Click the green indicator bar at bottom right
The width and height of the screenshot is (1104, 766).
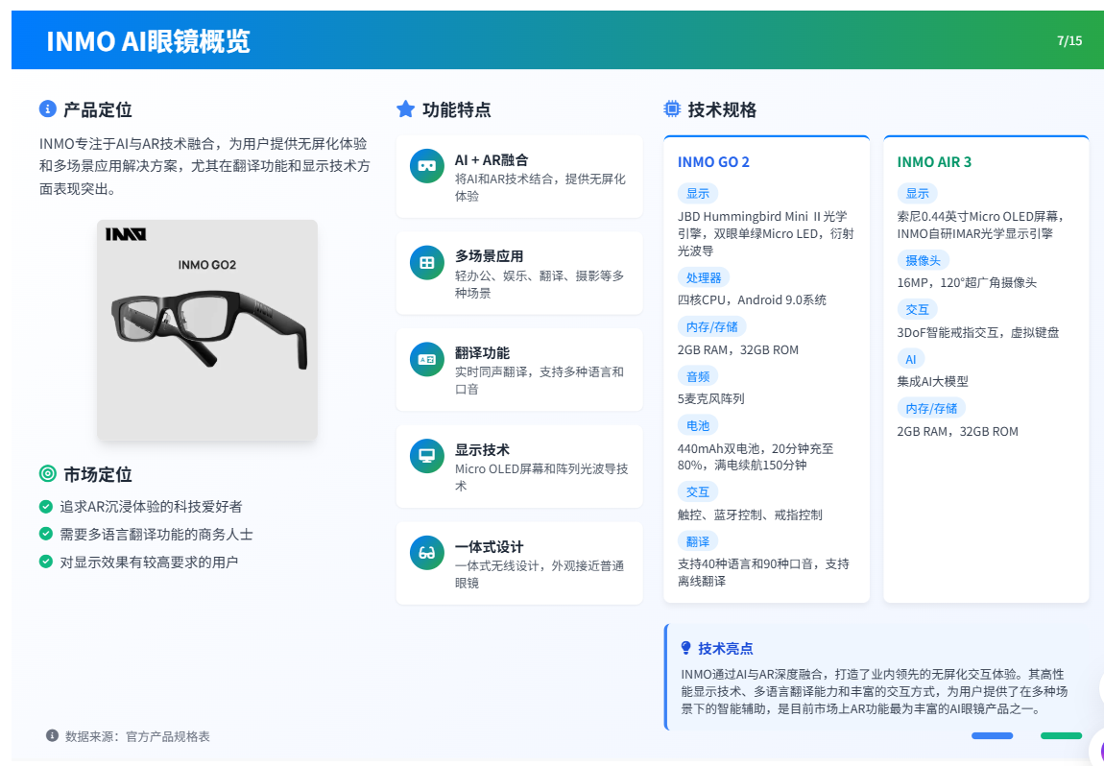coord(1061,735)
